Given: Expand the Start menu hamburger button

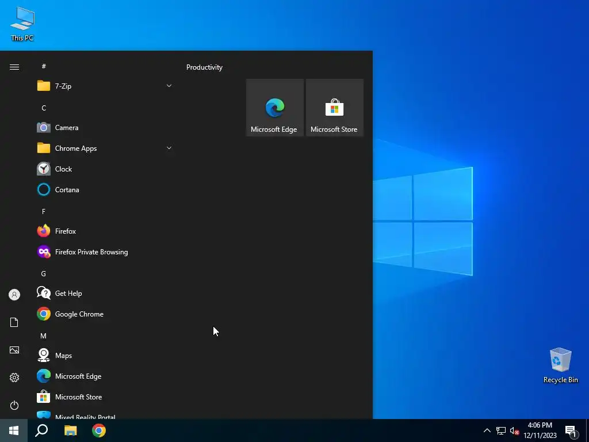Looking at the screenshot, I should pos(14,67).
